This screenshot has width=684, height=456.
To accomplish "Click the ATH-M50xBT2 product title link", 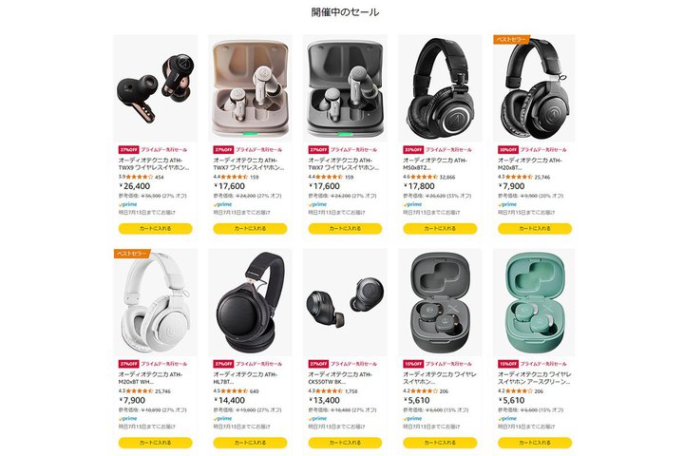I will click(x=435, y=163).
